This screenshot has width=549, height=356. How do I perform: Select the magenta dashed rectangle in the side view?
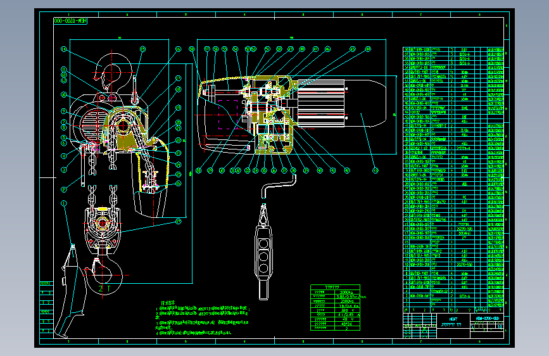coord(228,114)
